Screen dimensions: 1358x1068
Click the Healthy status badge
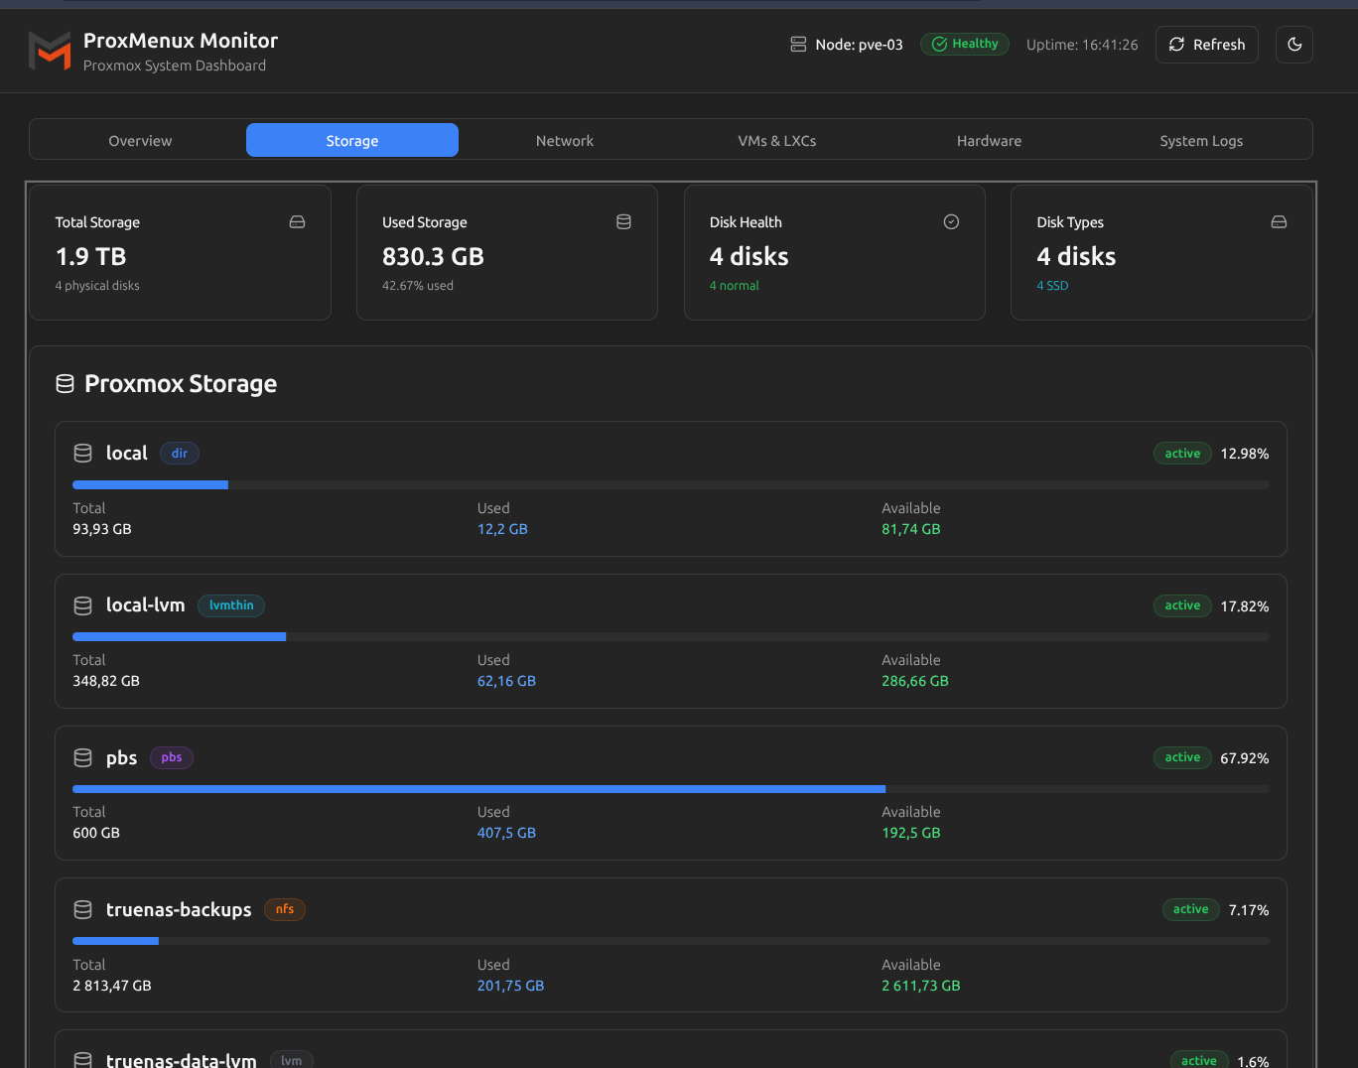[964, 44]
